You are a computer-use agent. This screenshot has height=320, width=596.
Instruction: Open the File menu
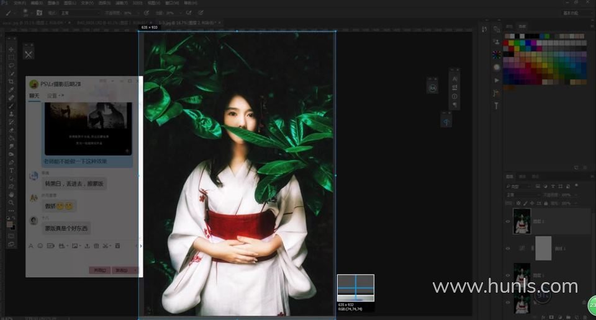click(19, 3)
